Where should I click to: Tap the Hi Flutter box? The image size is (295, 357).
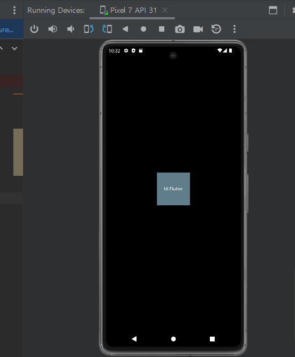[x=173, y=189]
